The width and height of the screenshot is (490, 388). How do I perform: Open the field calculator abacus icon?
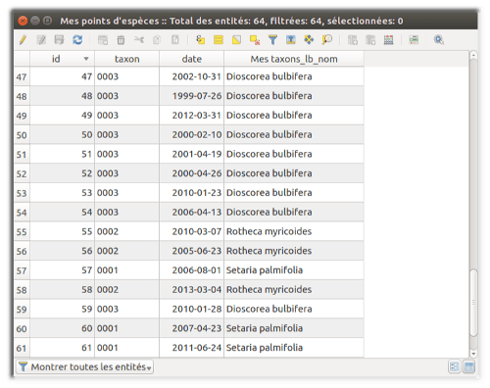388,40
